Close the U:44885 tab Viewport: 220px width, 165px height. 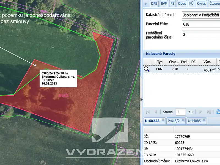[x=204, y=120]
